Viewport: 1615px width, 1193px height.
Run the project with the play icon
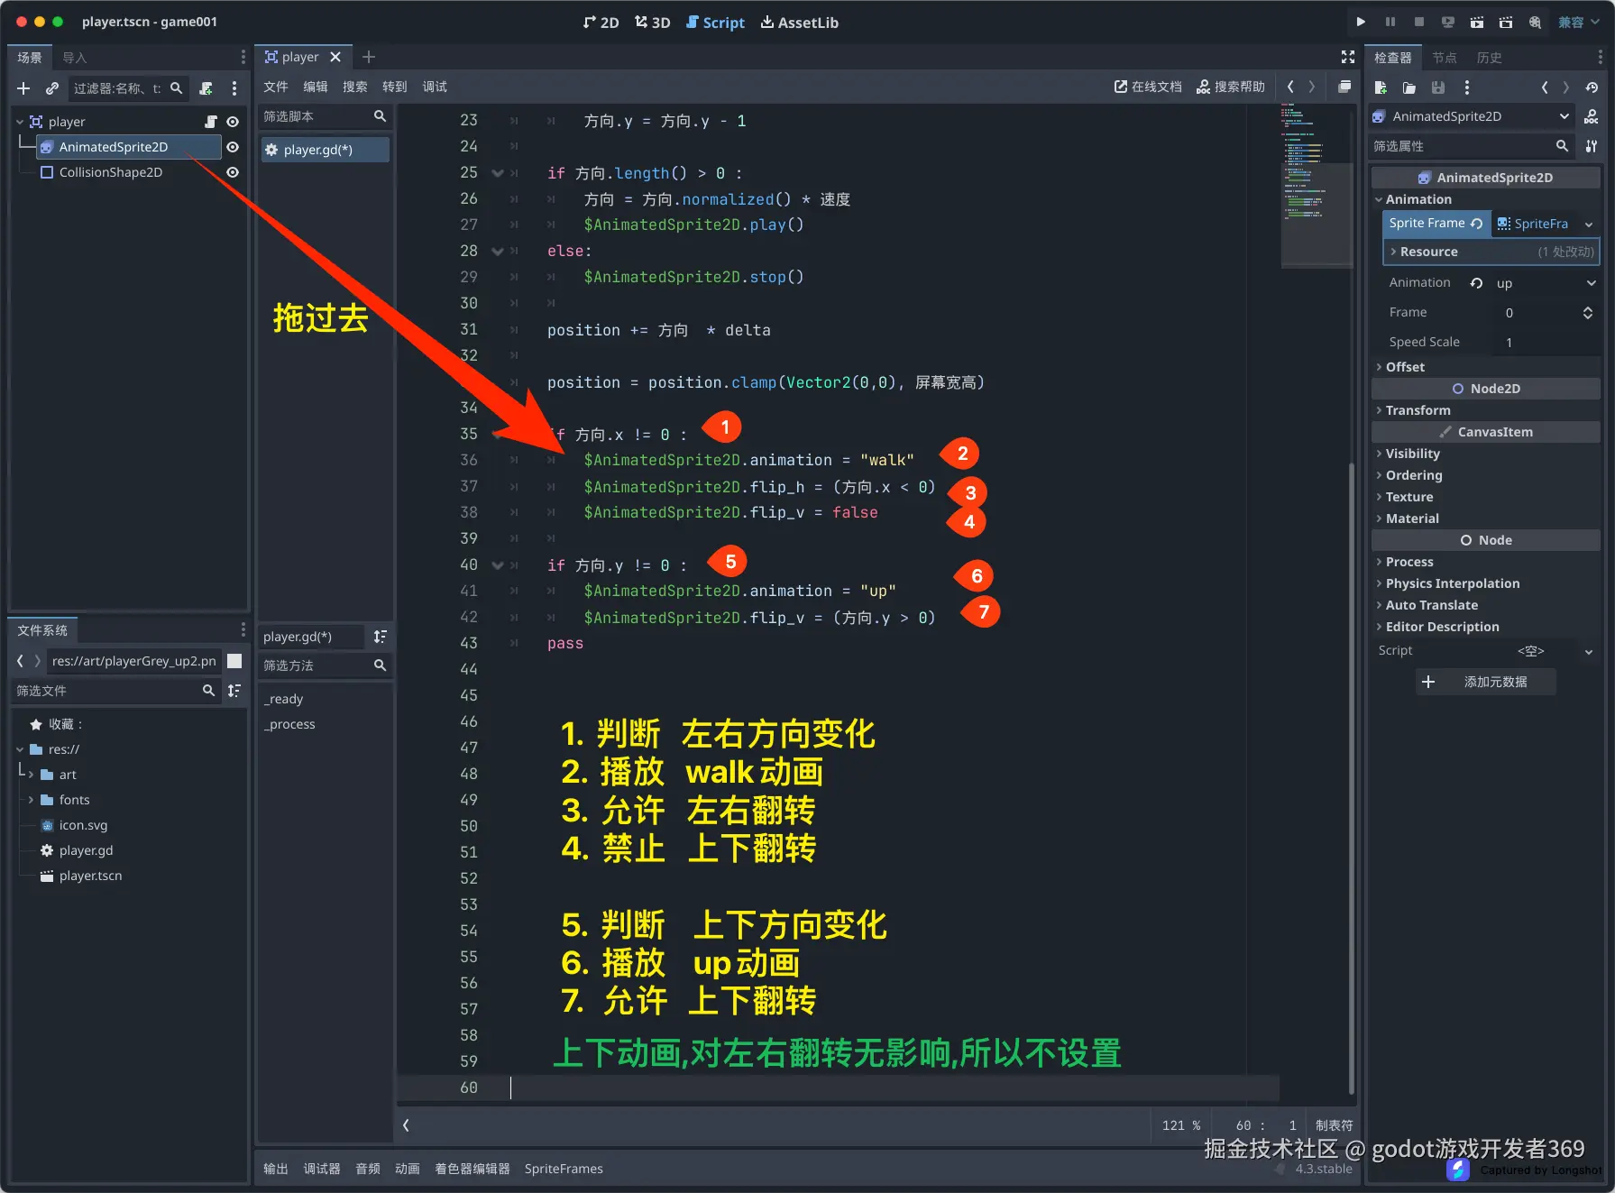tap(1361, 22)
